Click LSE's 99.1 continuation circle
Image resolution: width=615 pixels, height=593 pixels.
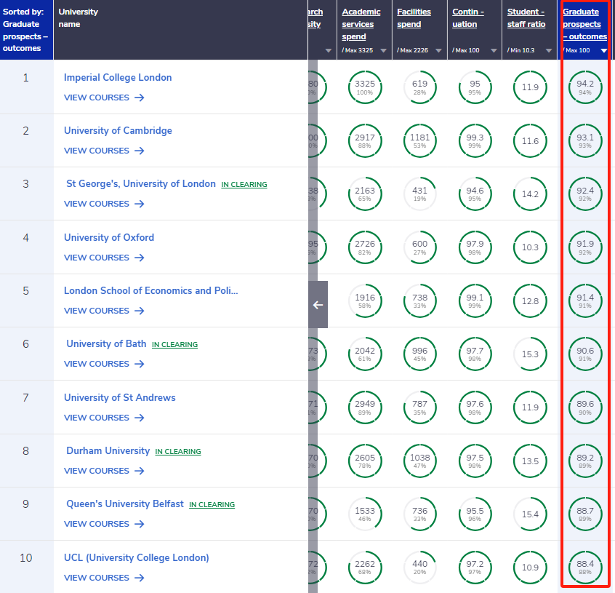point(475,301)
